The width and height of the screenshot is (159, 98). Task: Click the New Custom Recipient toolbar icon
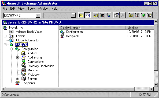coord(108,15)
